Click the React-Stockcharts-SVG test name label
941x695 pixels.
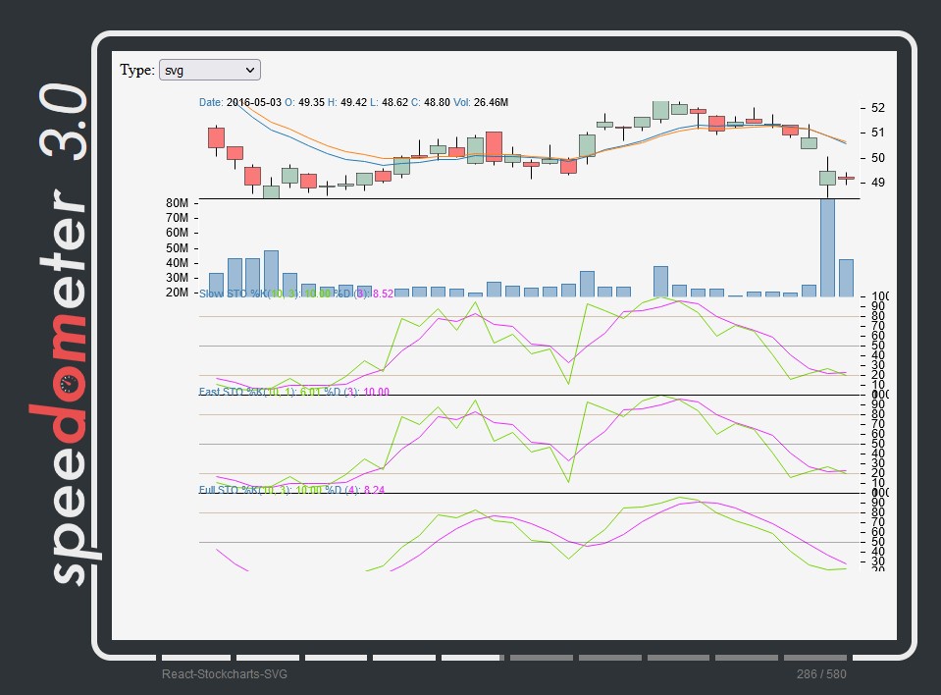225,674
